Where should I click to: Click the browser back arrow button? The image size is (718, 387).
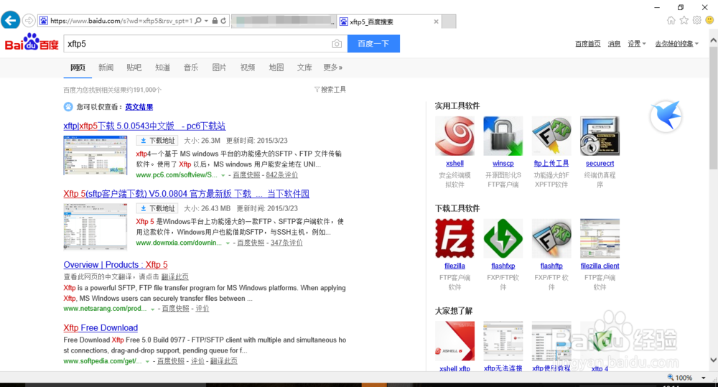pos(11,20)
